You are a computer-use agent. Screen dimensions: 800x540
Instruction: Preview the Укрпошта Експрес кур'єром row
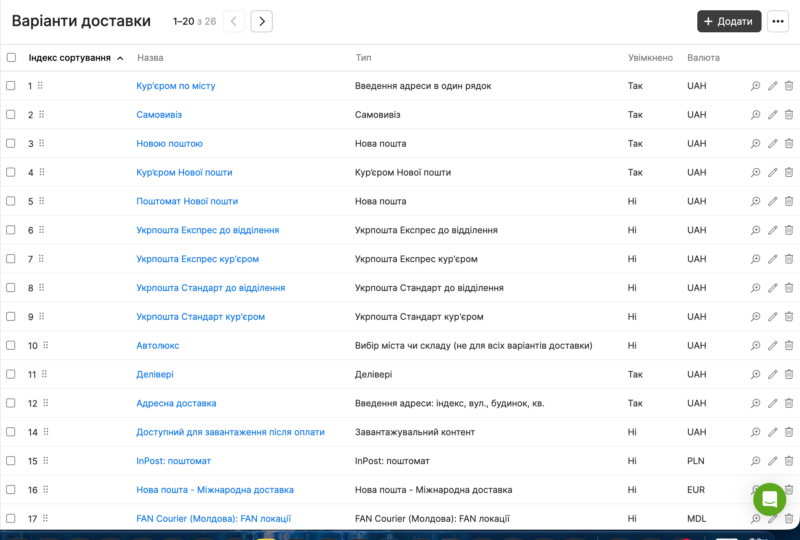[x=755, y=259]
